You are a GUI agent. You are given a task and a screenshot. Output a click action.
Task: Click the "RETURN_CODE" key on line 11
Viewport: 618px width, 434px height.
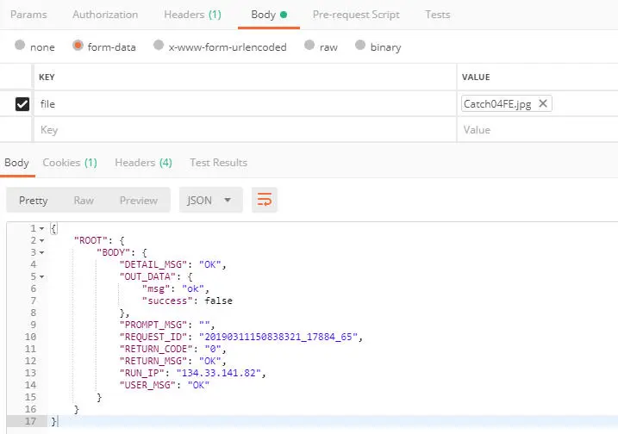pyautogui.click(x=156, y=349)
